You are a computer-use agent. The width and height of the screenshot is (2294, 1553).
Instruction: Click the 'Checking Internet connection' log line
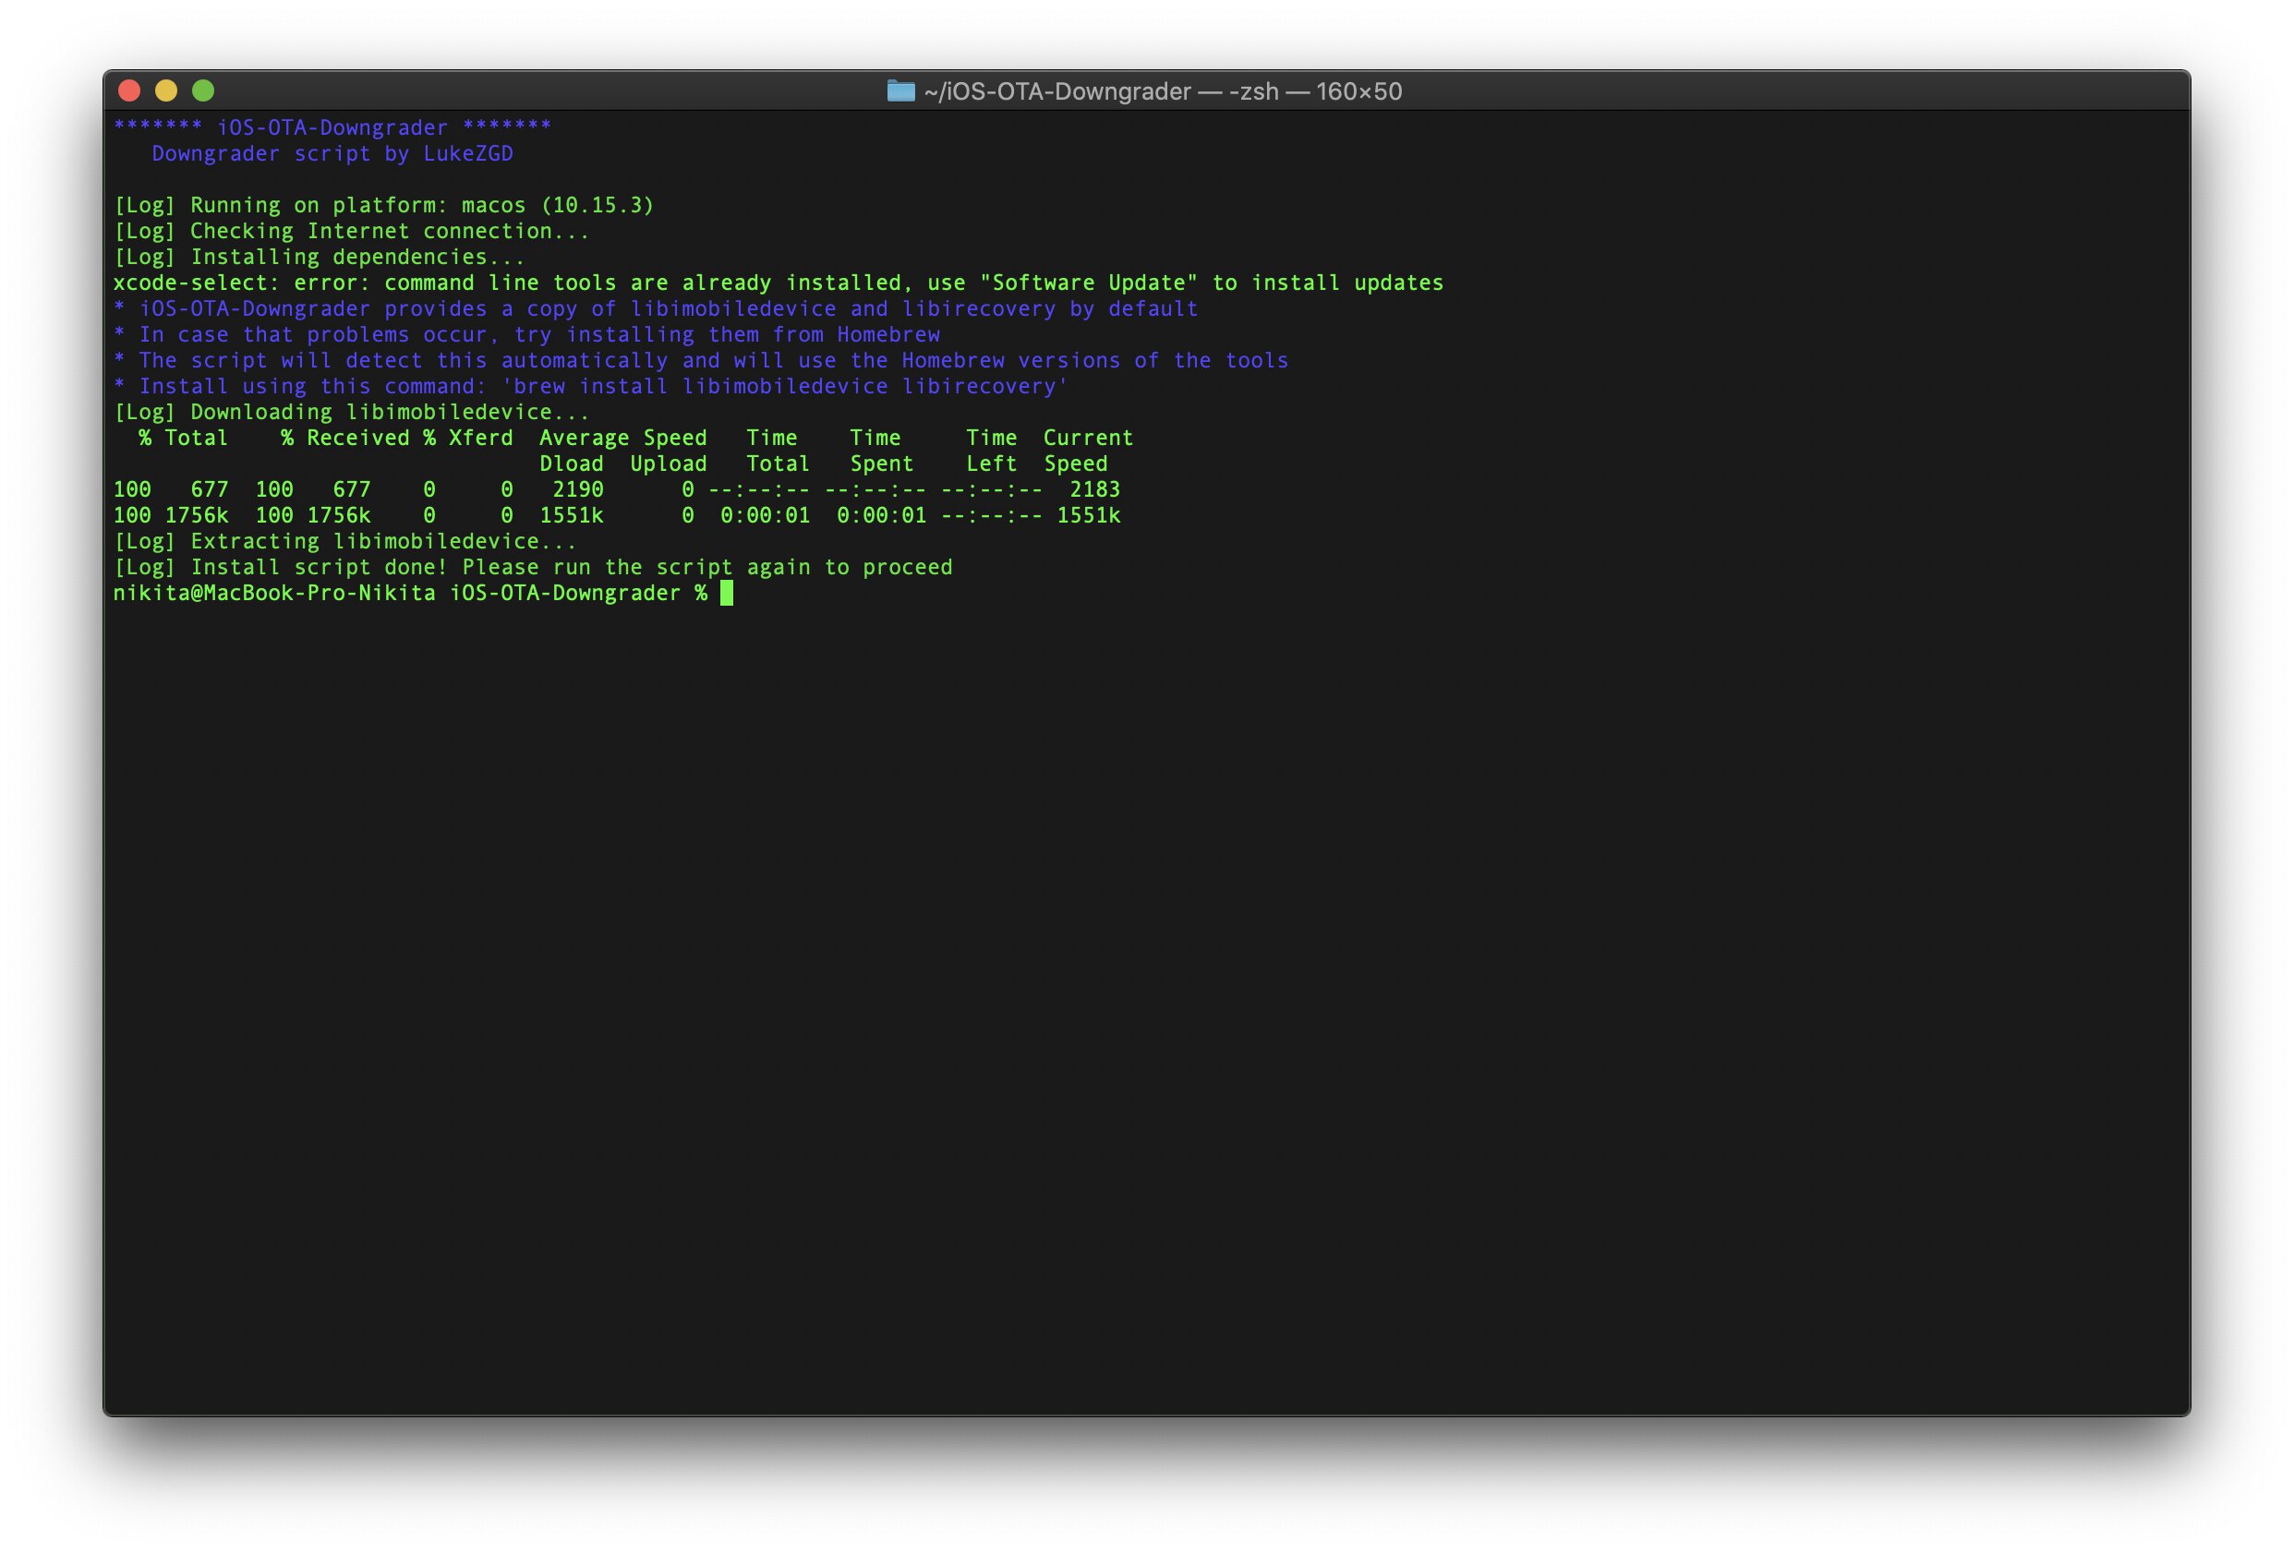click(x=350, y=231)
